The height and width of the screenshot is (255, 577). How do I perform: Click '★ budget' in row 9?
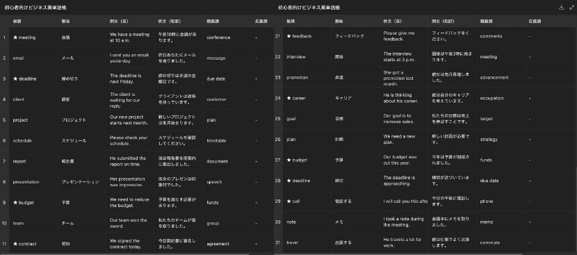point(23,202)
